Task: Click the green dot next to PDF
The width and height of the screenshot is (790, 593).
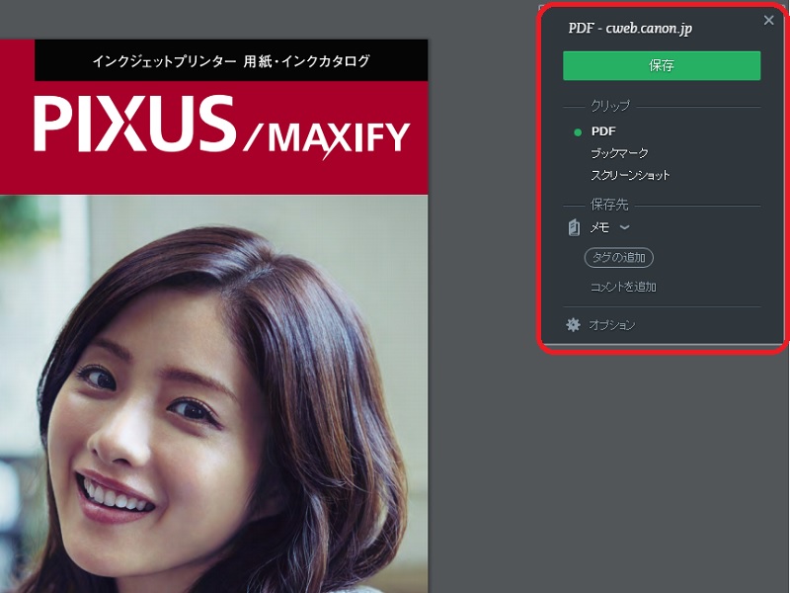Action: 578,131
